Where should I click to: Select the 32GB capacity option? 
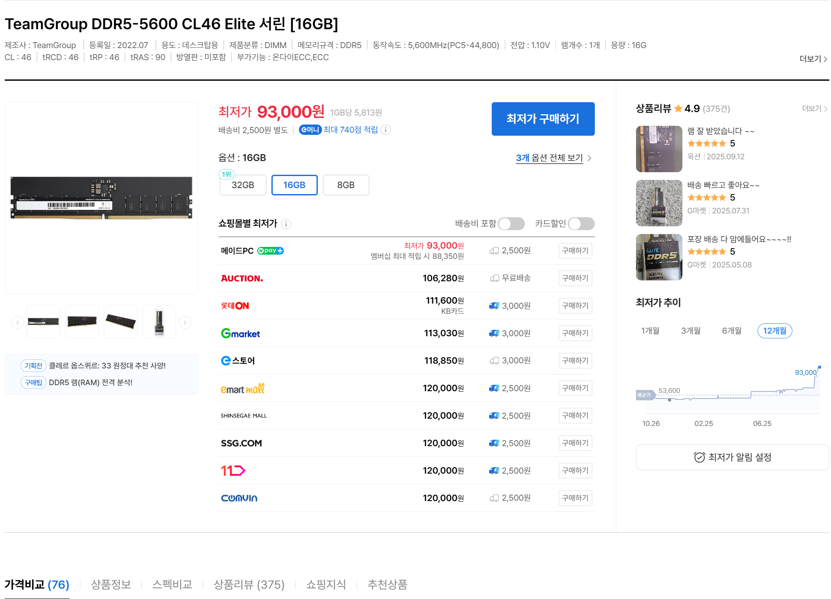click(243, 185)
